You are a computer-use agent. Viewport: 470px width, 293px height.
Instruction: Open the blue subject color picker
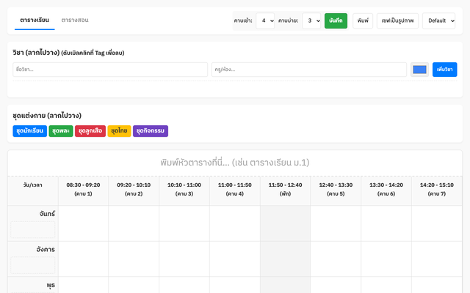pos(419,70)
